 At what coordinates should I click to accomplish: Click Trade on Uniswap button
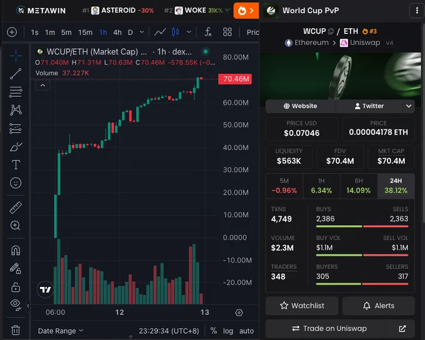point(329,329)
